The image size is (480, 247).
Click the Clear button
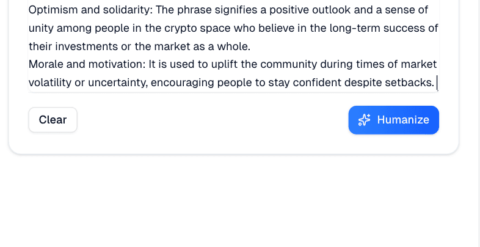pos(53,120)
